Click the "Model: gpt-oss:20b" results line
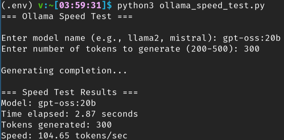284x140 pixels. (49, 103)
